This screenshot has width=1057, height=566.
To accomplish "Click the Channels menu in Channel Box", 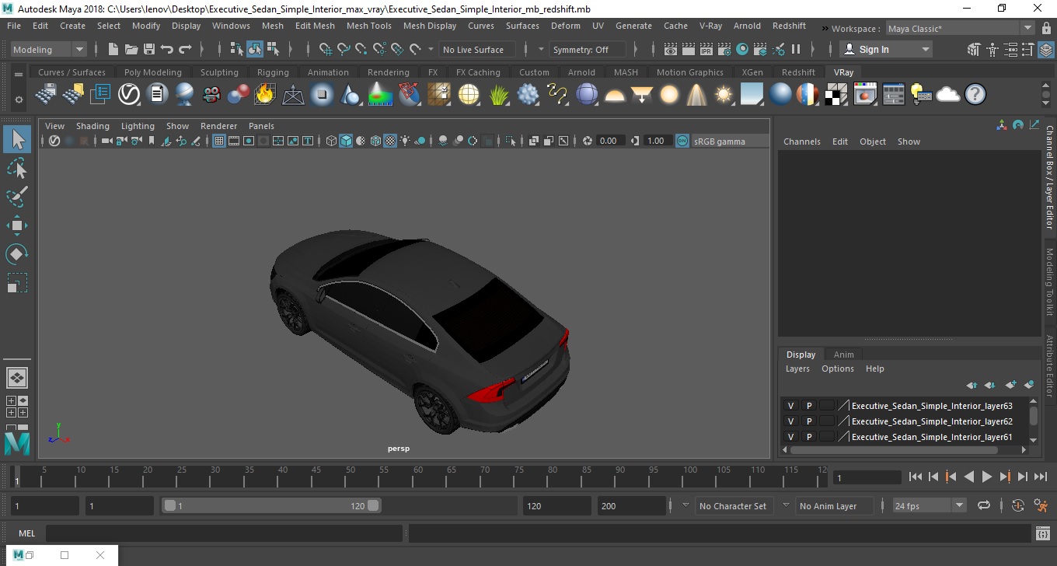I will [801, 141].
